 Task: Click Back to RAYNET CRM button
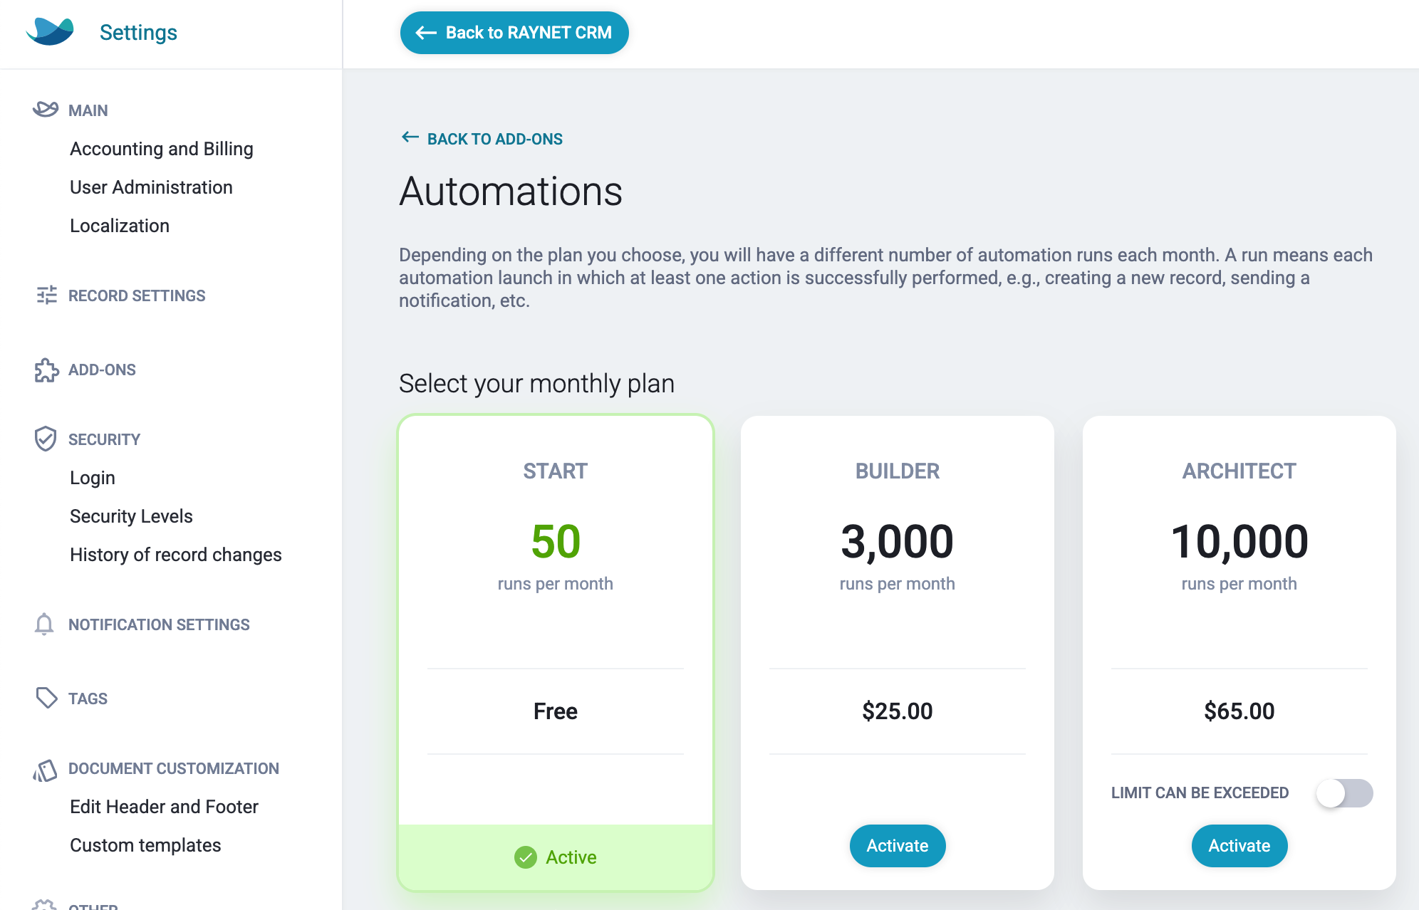pos(514,33)
